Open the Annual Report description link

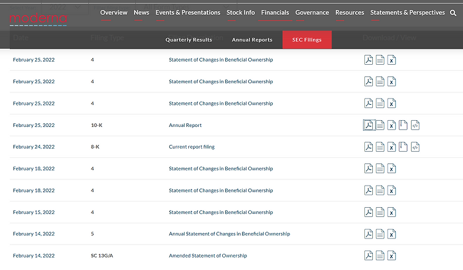click(x=185, y=125)
